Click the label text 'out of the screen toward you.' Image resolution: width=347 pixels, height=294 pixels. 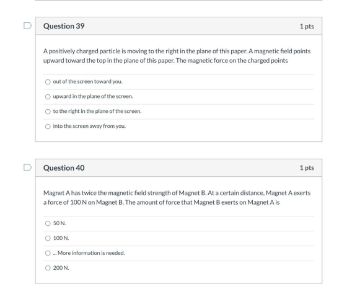(x=87, y=81)
